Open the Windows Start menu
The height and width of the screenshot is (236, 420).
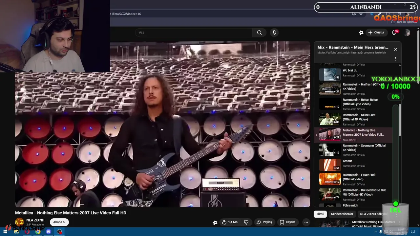[x=5, y=232]
